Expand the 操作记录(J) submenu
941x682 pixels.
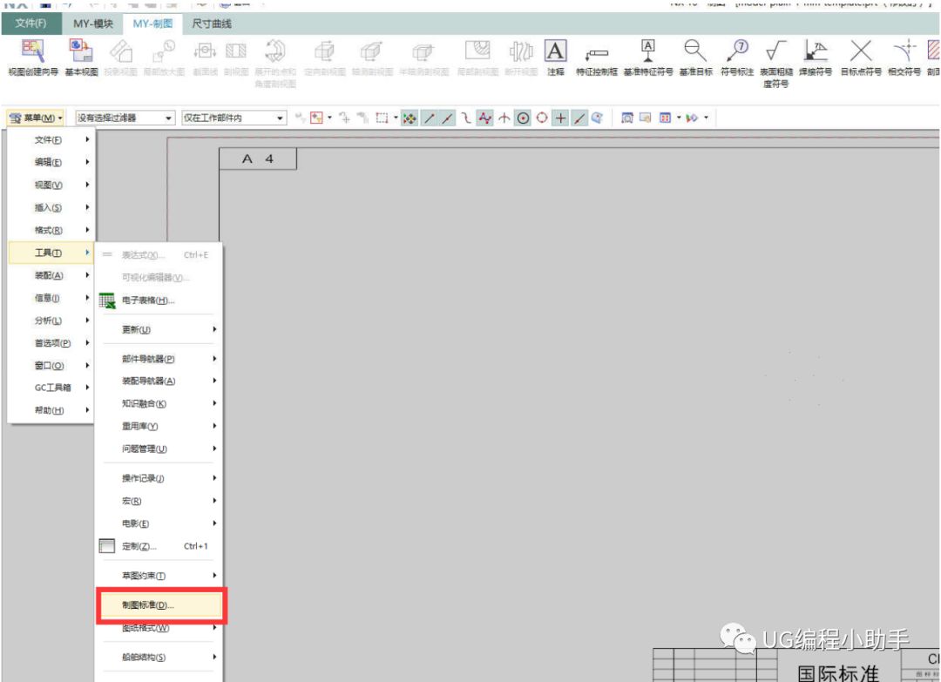click(x=159, y=478)
